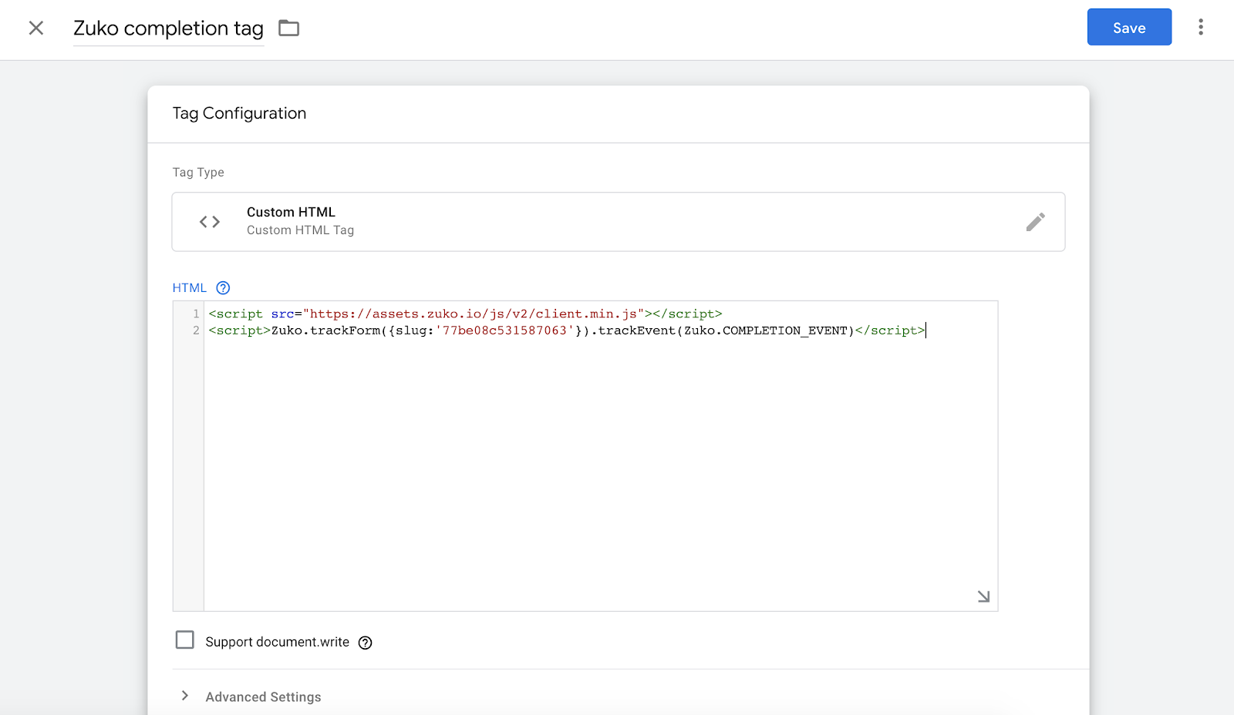Select the pencil icon to edit tag type
The width and height of the screenshot is (1234, 715).
click(1036, 222)
